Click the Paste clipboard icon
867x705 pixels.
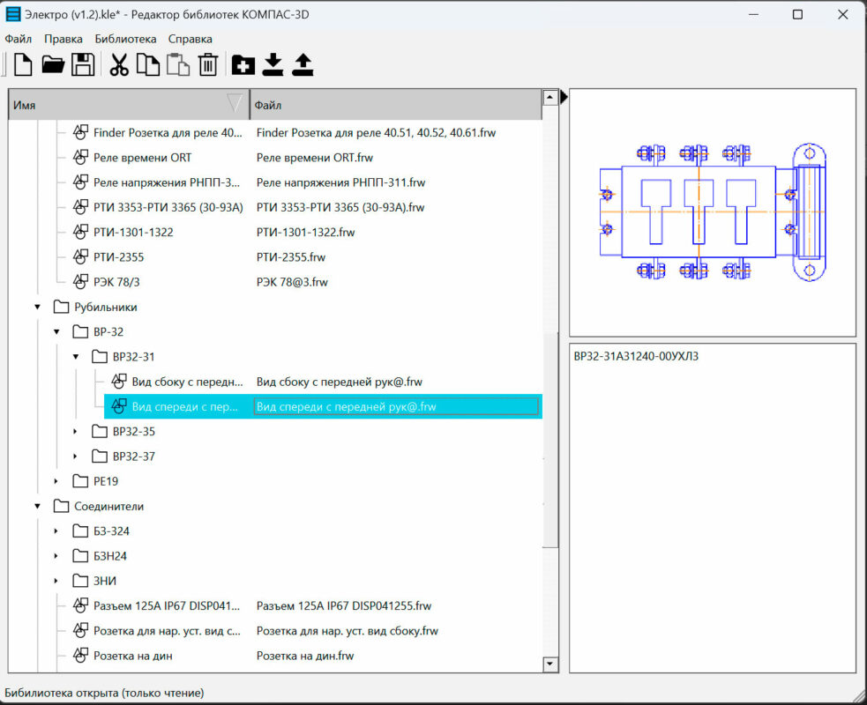[178, 64]
